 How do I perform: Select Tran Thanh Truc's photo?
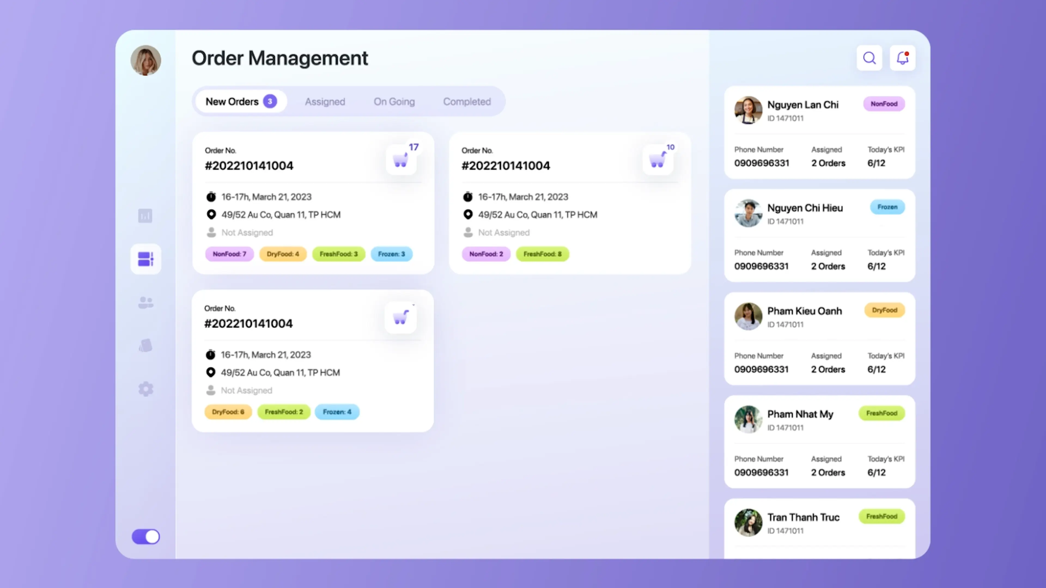(x=748, y=522)
